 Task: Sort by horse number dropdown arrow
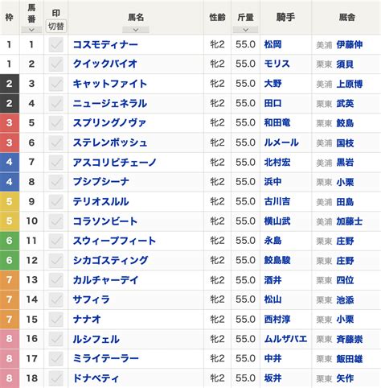(31, 30)
